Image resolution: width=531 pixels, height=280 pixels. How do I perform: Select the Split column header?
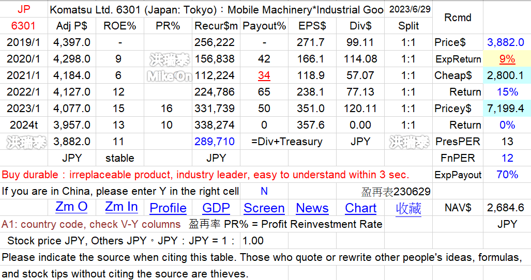point(408,26)
